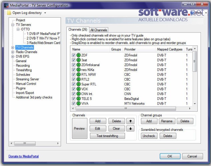
Task: Uncheck the RTL2 channel checkbox
Action: click(x=73, y=79)
